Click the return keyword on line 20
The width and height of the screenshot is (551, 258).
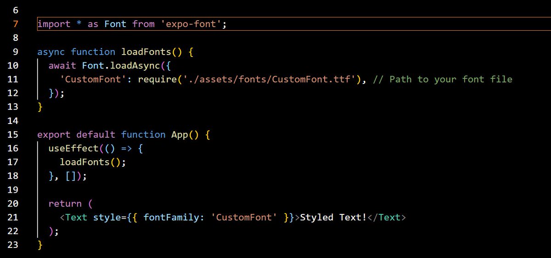pyautogui.click(x=65, y=203)
